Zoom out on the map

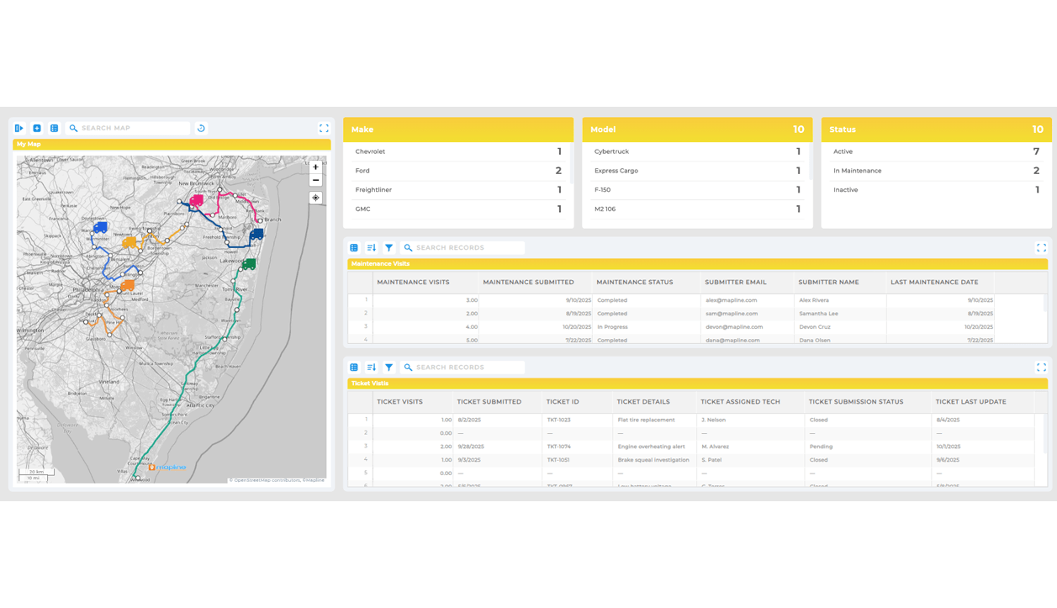tap(315, 180)
